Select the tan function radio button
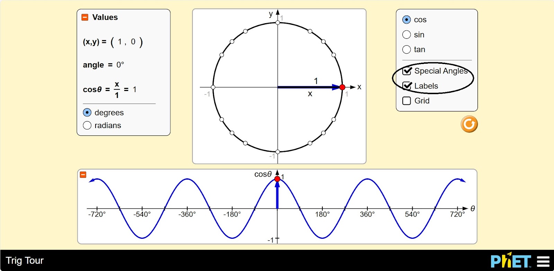The height and width of the screenshot is (271, 554). [x=406, y=49]
